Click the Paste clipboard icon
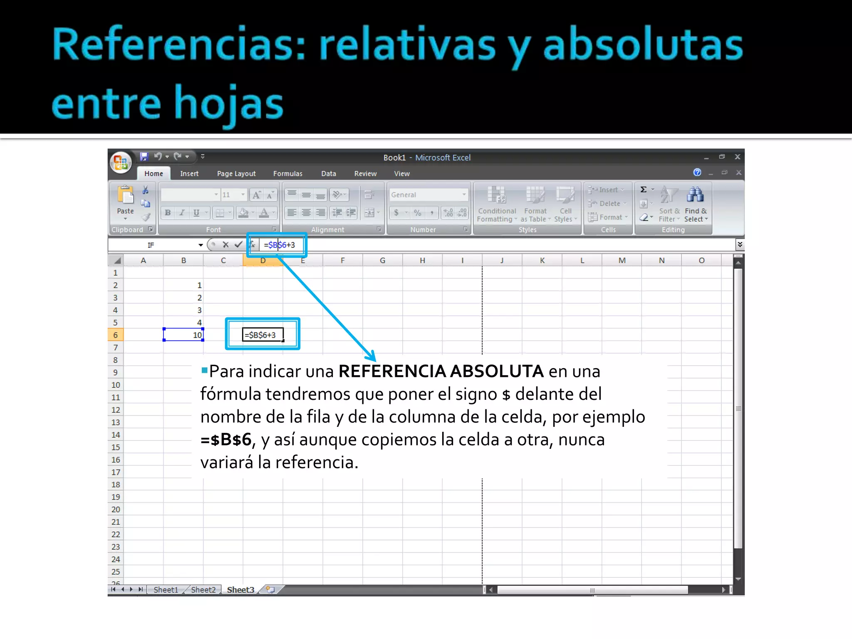This screenshot has width=852, height=639. (x=125, y=196)
